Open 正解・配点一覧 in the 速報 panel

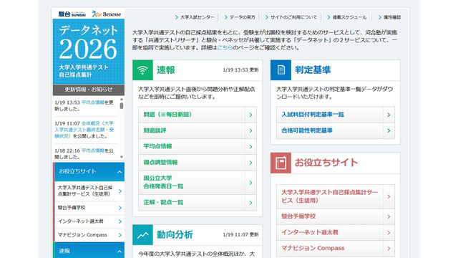pyautogui.click(x=198, y=202)
